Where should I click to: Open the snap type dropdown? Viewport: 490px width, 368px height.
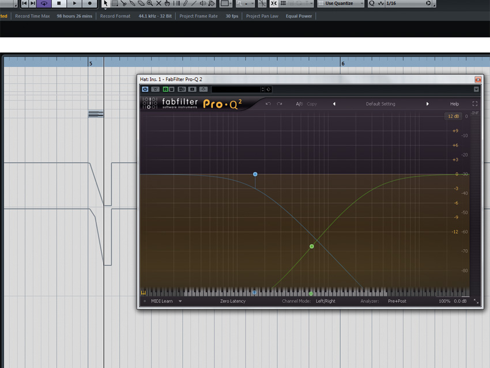246,3
